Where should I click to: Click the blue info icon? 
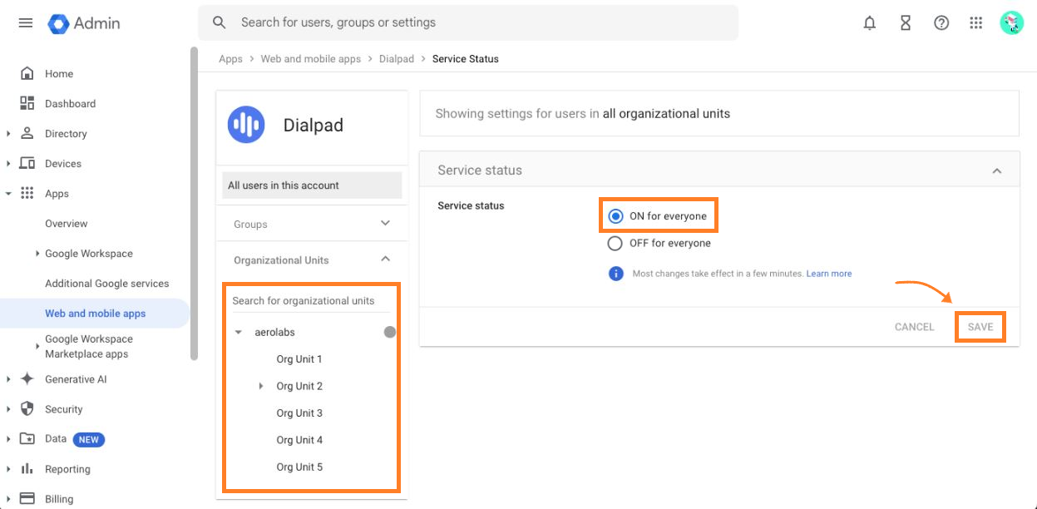(616, 274)
